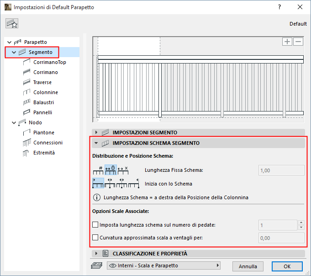Select Traverse in the tree

point(42,82)
